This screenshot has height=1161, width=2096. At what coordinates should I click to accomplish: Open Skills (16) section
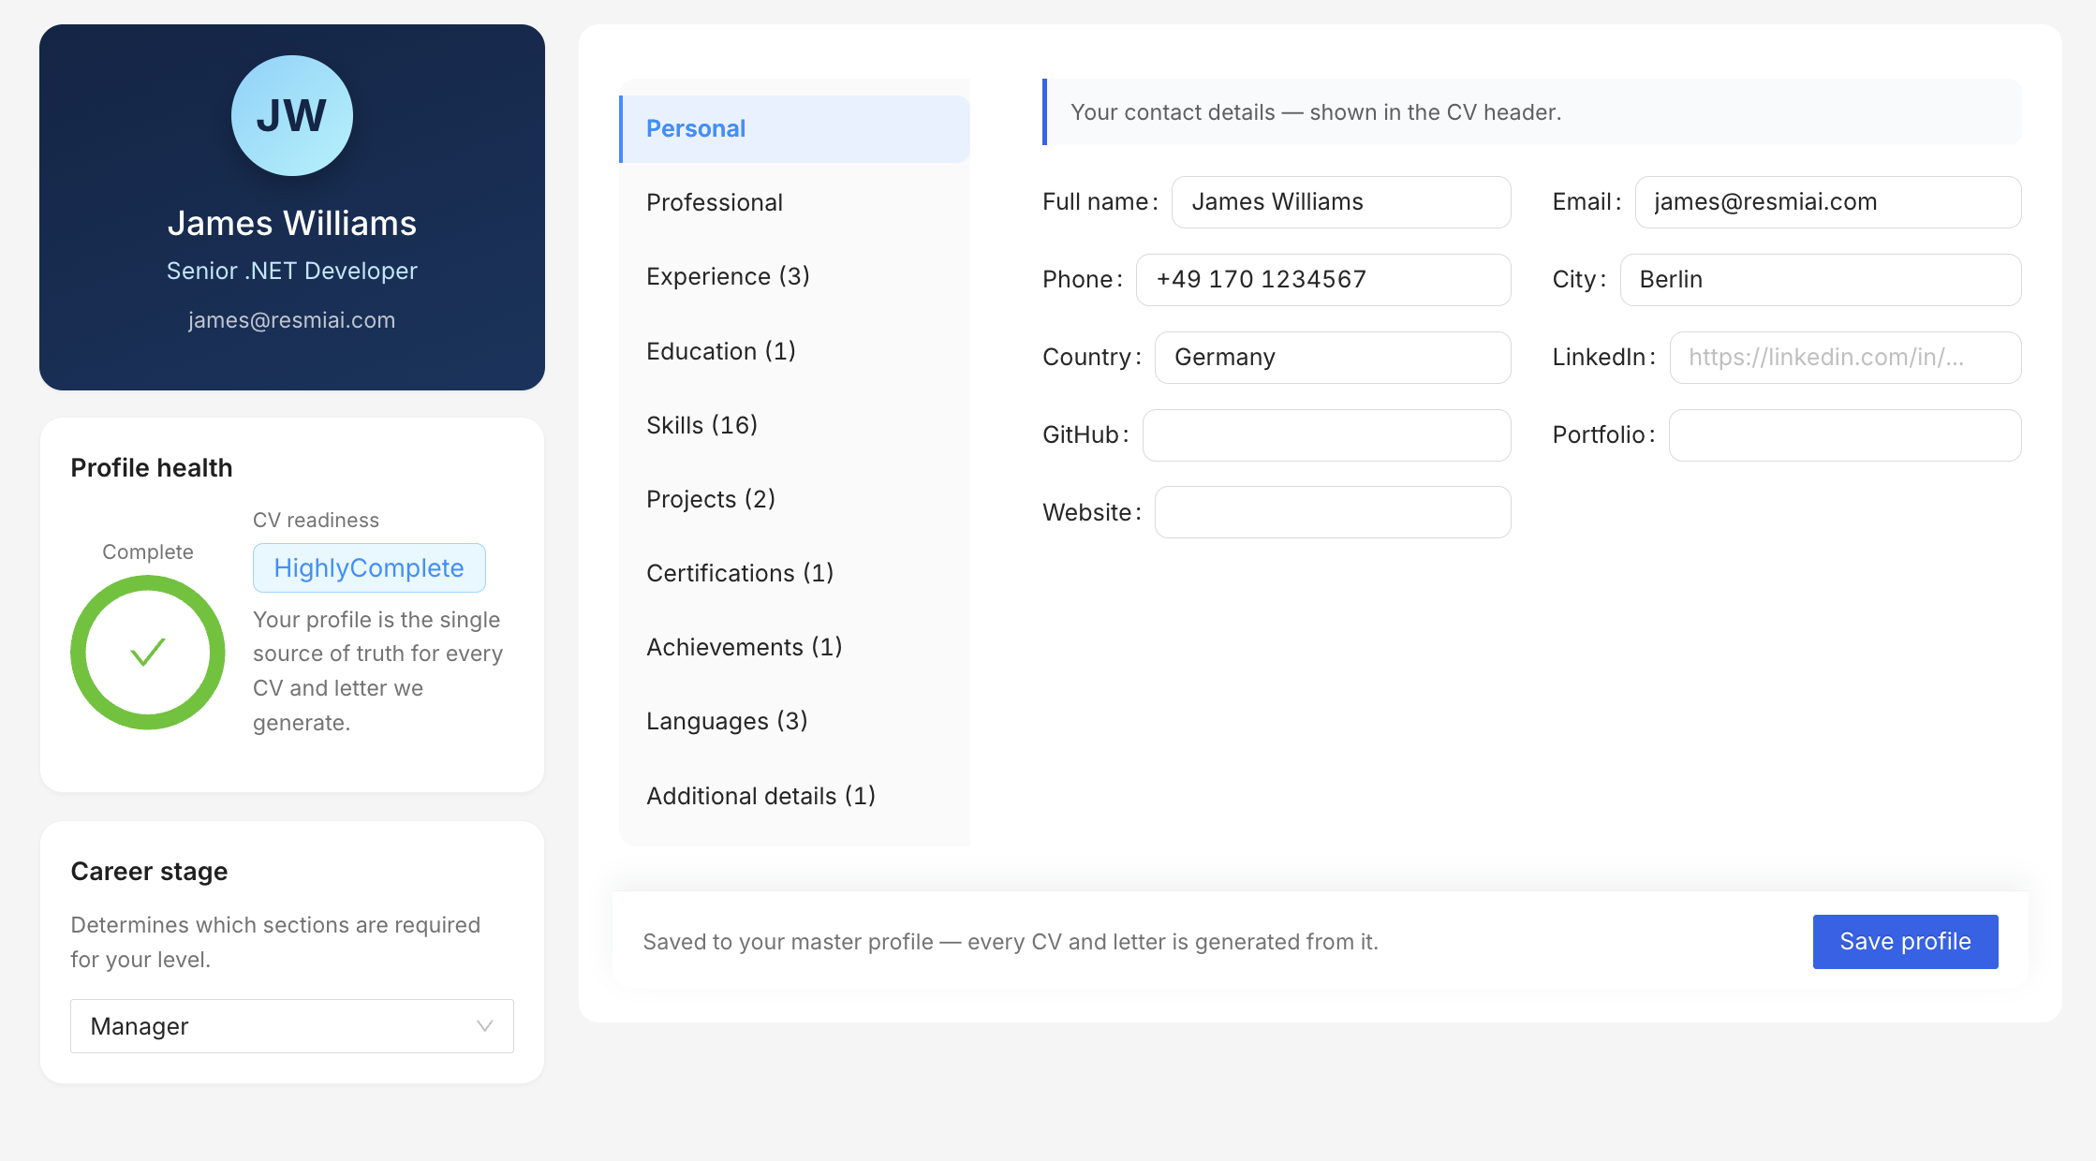tap(794, 425)
